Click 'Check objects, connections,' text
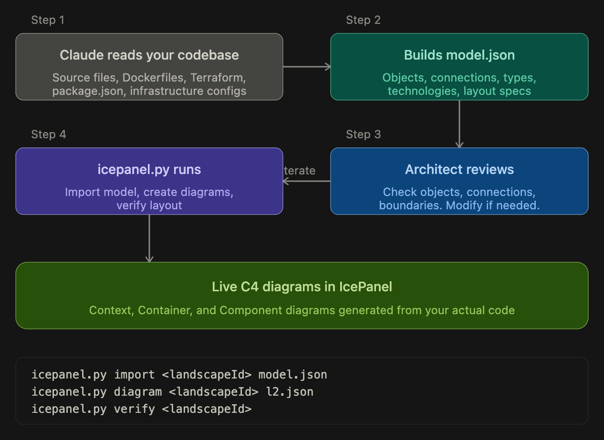This screenshot has width=604, height=440. point(459,192)
